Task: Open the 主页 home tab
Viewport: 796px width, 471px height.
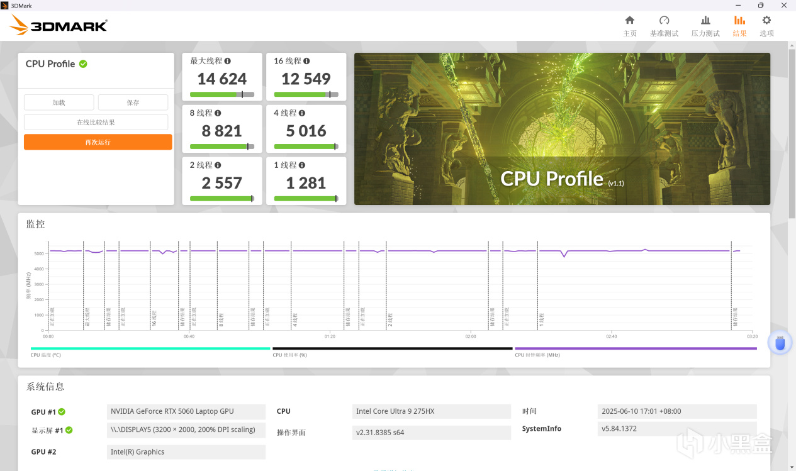Action: pos(630,26)
